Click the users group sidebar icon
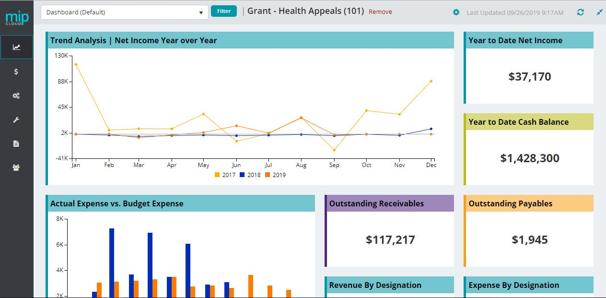The image size is (606, 298). point(16,167)
